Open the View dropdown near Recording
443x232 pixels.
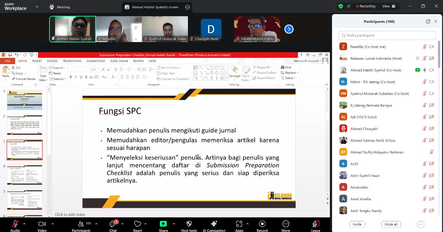tap(388, 6)
